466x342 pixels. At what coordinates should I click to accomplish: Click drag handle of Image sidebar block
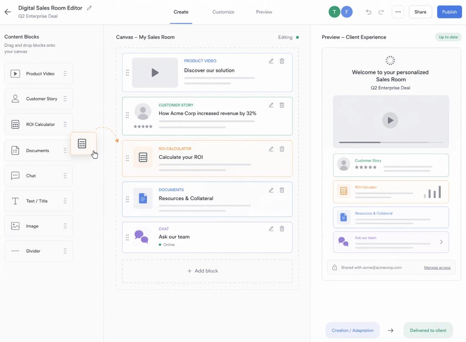[65, 226]
